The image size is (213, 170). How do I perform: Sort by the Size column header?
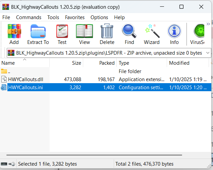66,63
